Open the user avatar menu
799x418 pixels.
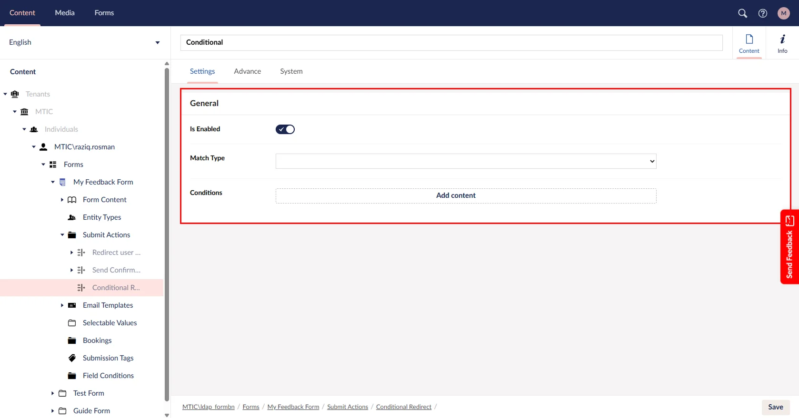tap(783, 13)
